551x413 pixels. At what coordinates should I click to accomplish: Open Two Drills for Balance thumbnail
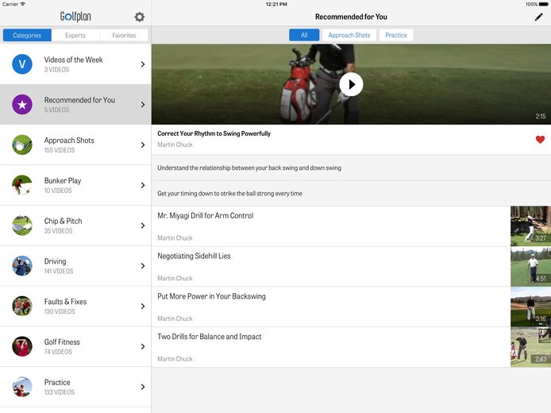[530, 347]
